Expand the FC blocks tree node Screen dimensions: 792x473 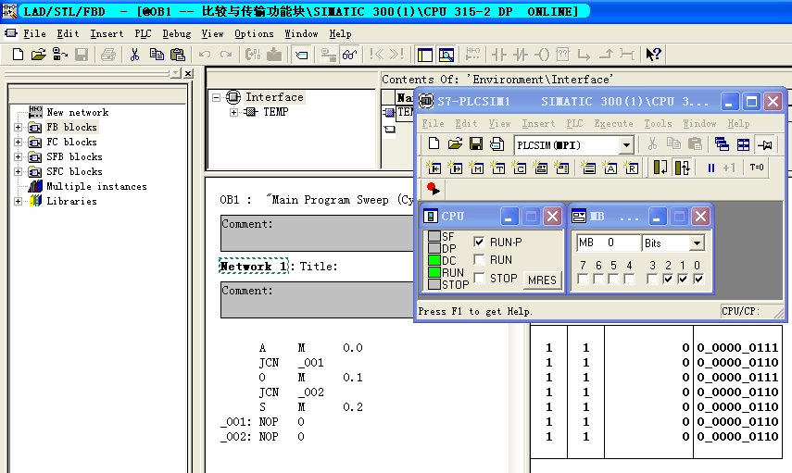click(19, 142)
